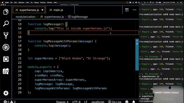Click the modularization breadcrumb folder
Screen dimensions: 184x103
[26, 17]
